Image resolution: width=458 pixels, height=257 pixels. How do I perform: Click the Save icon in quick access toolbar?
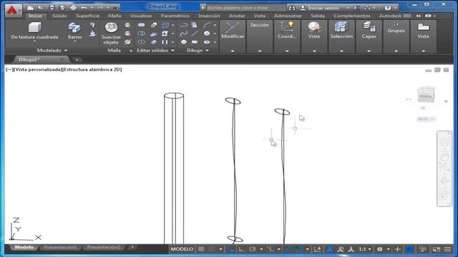[x=52, y=8]
